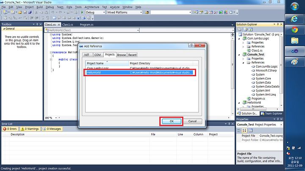
Task: Toggle the 0 Errors filter
Action: click(10, 129)
